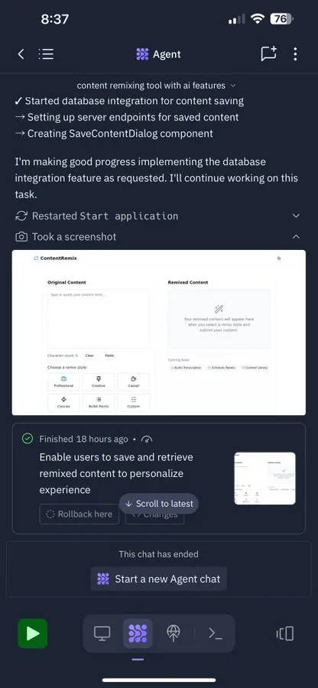Screen dimensions: 318x688
Task: Tap the back arrow icon
Action: (21, 54)
